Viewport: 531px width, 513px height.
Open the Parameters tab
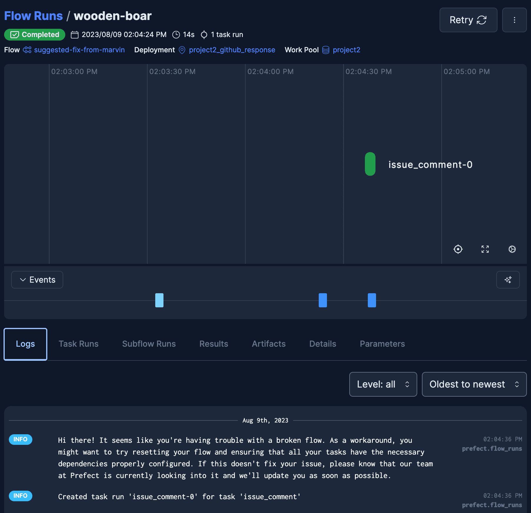coord(382,344)
